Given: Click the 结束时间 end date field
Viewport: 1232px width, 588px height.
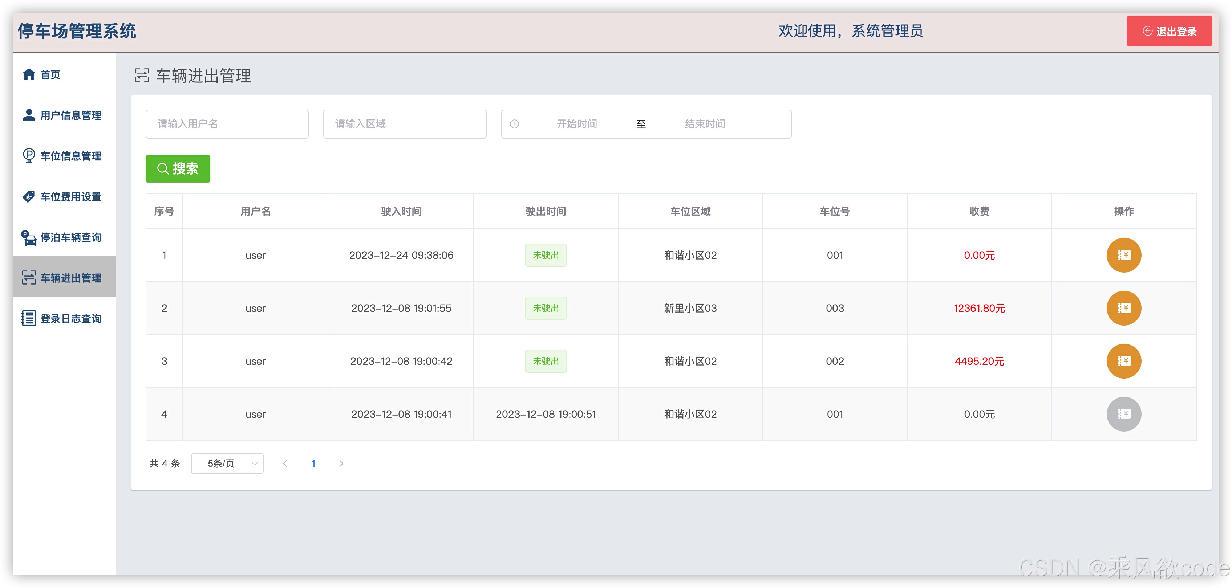Looking at the screenshot, I should [705, 124].
